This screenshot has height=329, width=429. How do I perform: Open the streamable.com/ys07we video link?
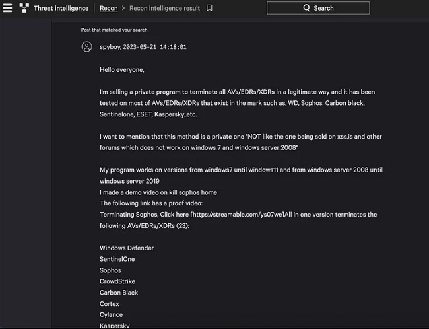238,215
